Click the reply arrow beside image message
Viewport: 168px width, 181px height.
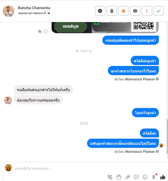40,31
